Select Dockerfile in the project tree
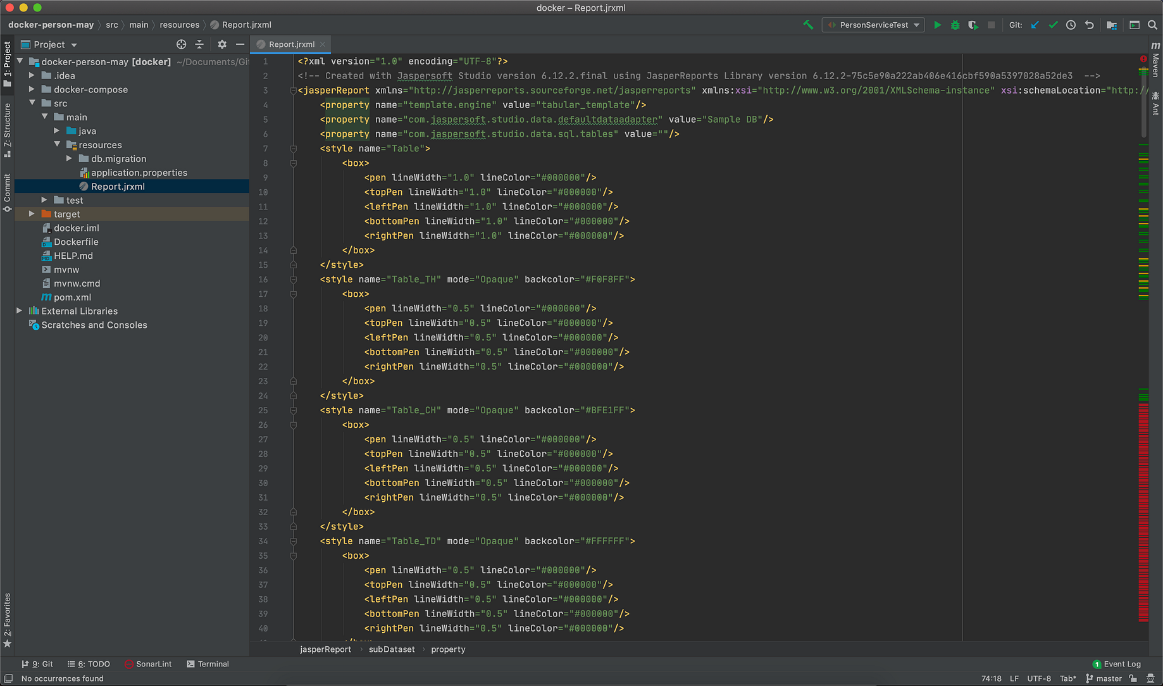The height and width of the screenshot is (686, 1163). (x=76, y=242)
